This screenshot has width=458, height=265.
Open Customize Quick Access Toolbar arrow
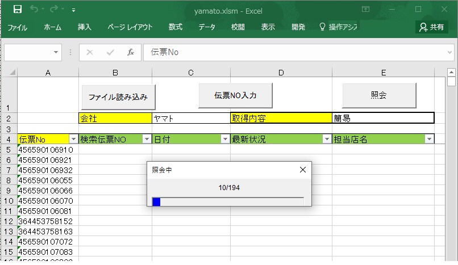click(x=74, y=10)
